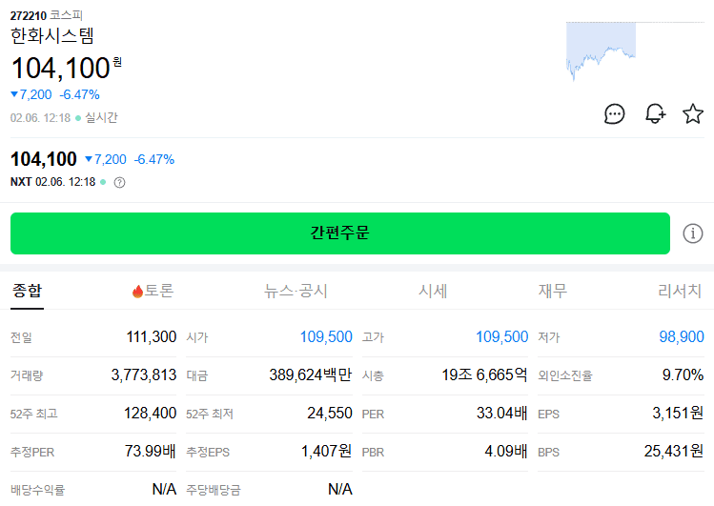
Task: Add price alert with the bell icon
Action: pyautogui.click(x=655, y=113)
